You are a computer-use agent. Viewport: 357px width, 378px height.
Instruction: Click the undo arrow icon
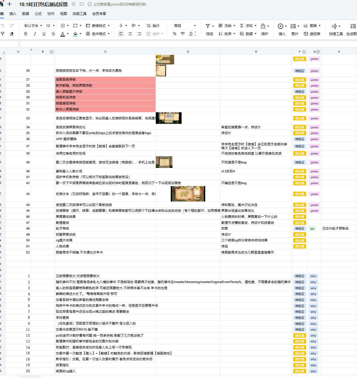coord(3,26)
